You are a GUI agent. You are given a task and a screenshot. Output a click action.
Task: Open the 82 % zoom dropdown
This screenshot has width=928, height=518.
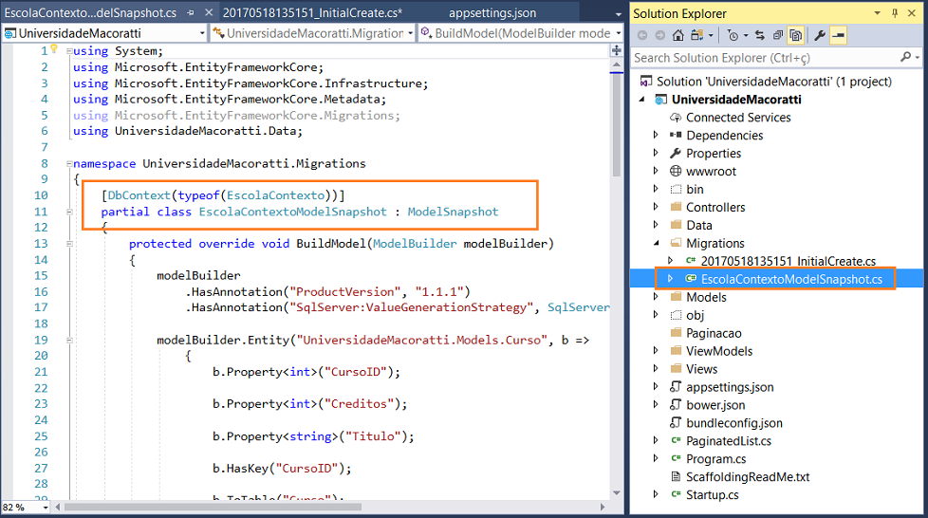[x=46, y=508]
